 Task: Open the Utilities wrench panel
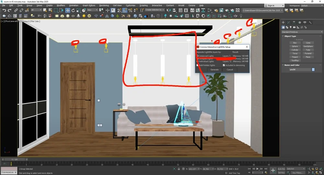point(310,22)
